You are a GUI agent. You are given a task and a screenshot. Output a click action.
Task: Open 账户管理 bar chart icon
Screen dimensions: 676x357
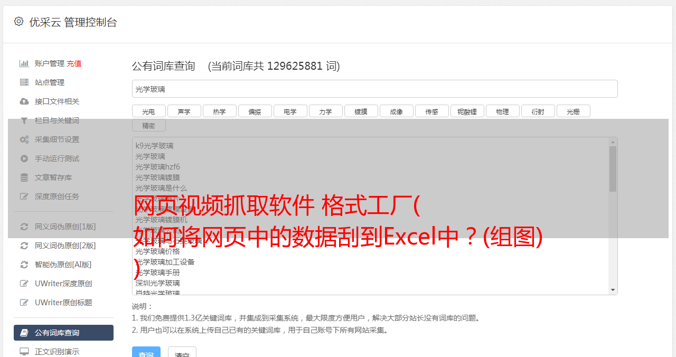[24, 63]
